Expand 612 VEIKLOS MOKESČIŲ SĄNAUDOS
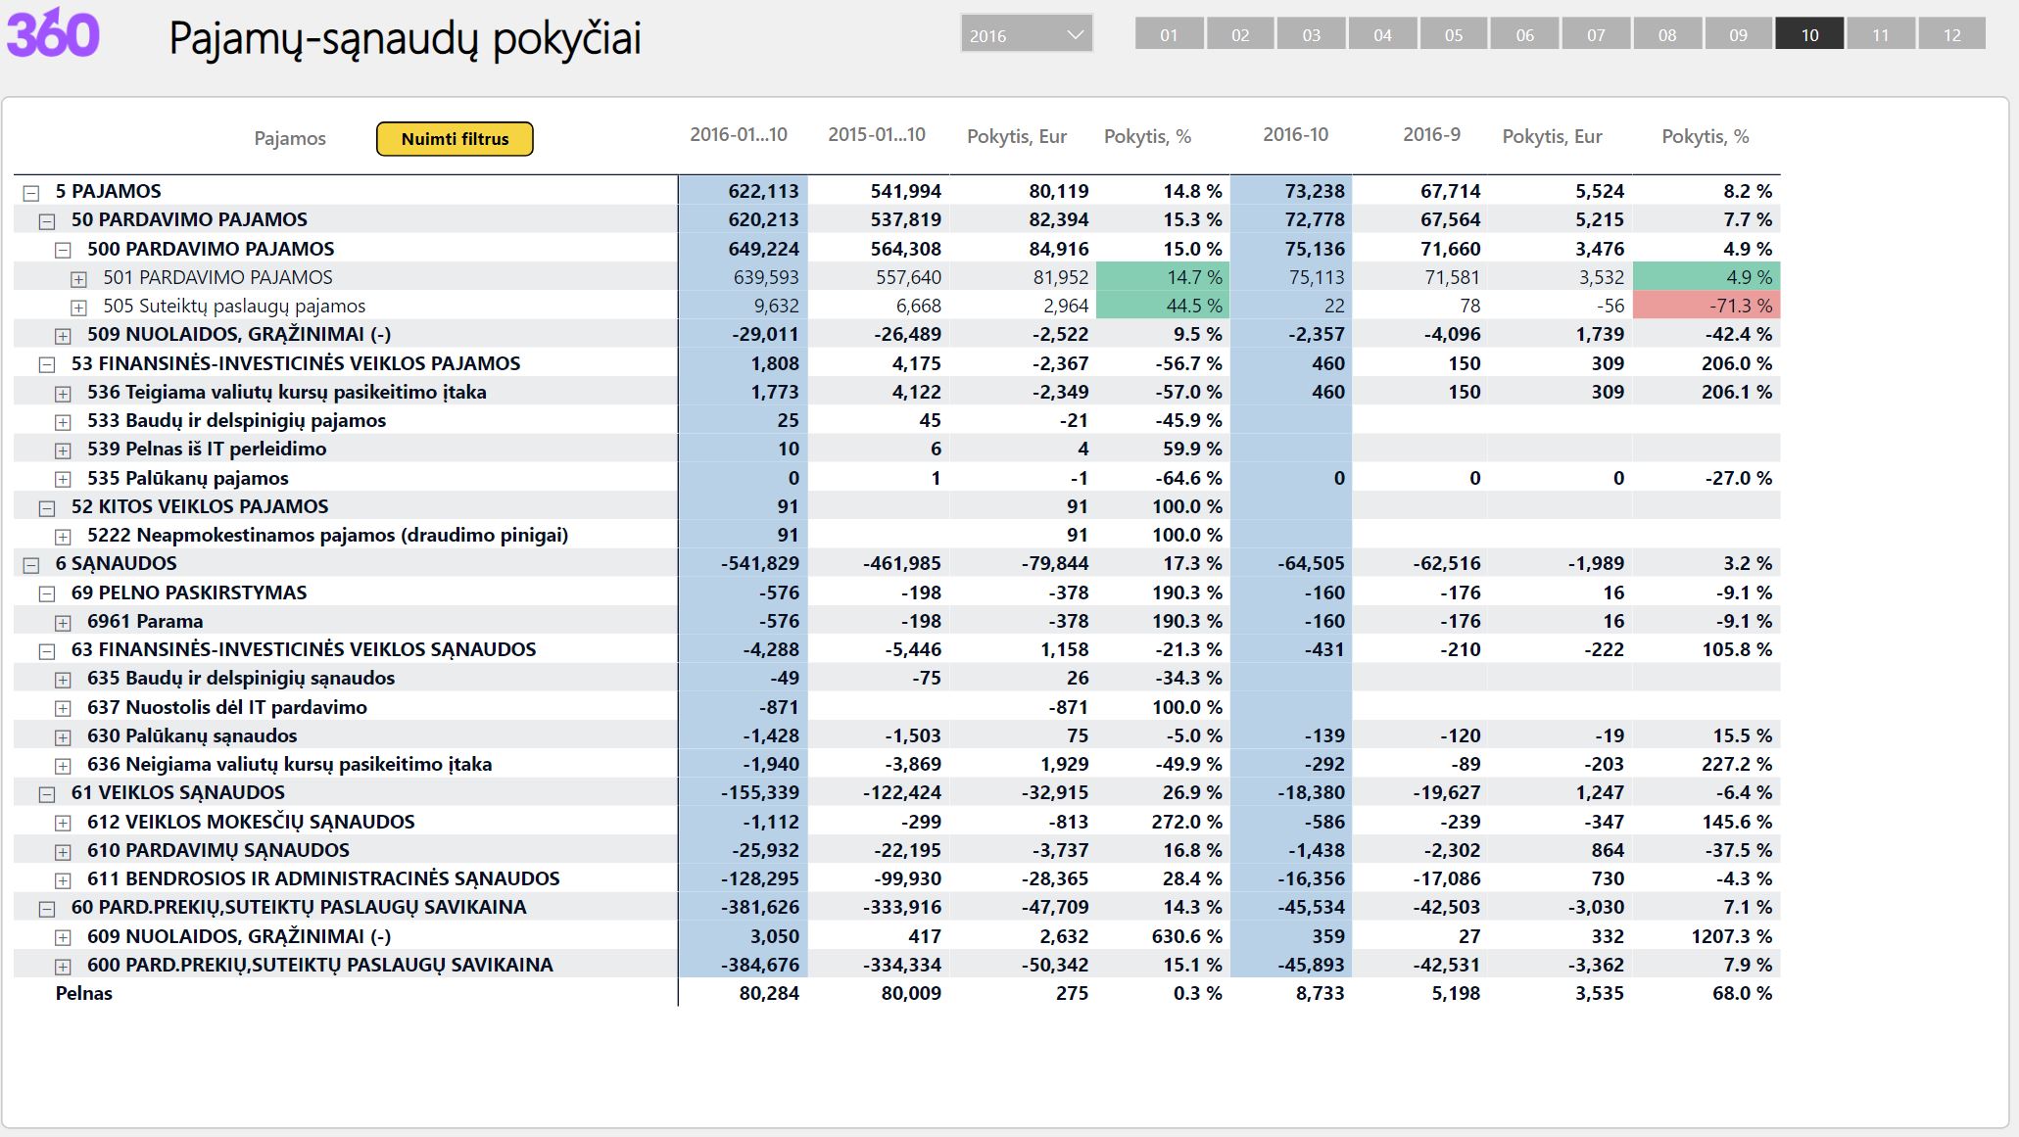 tap(63, 824)
